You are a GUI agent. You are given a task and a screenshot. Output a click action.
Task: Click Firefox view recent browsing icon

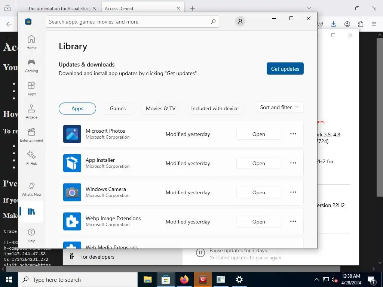pyautogui.click(x=7, y=8)
